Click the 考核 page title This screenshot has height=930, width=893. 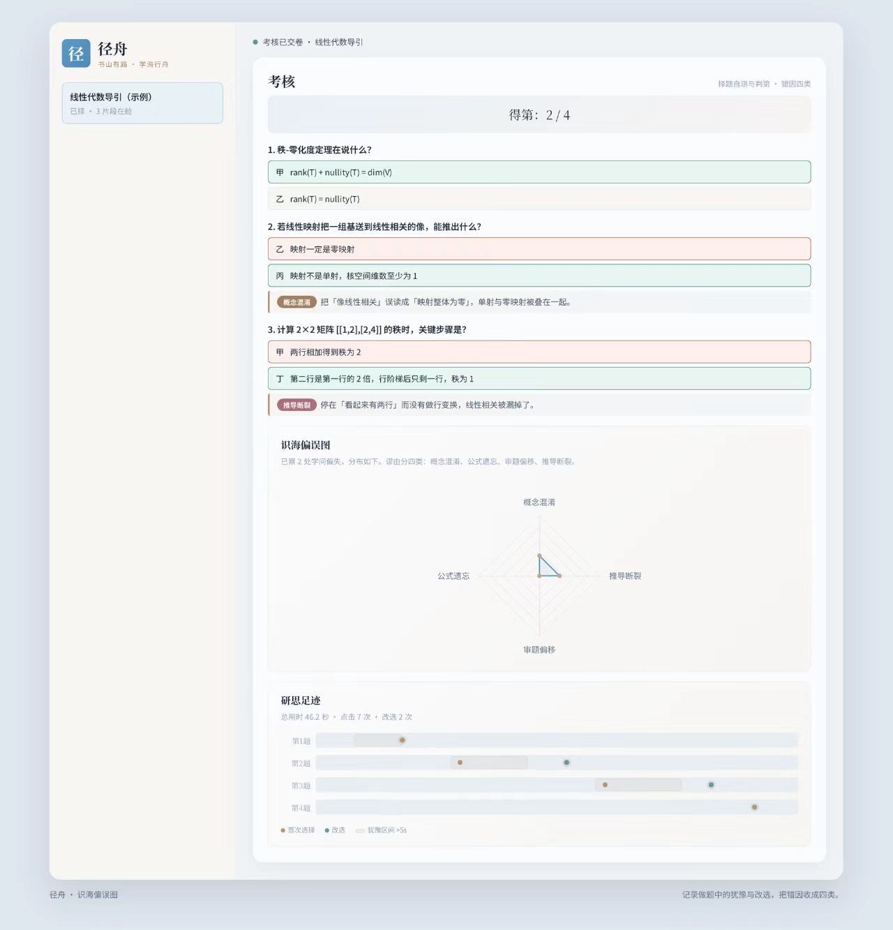tap(282, 82)
